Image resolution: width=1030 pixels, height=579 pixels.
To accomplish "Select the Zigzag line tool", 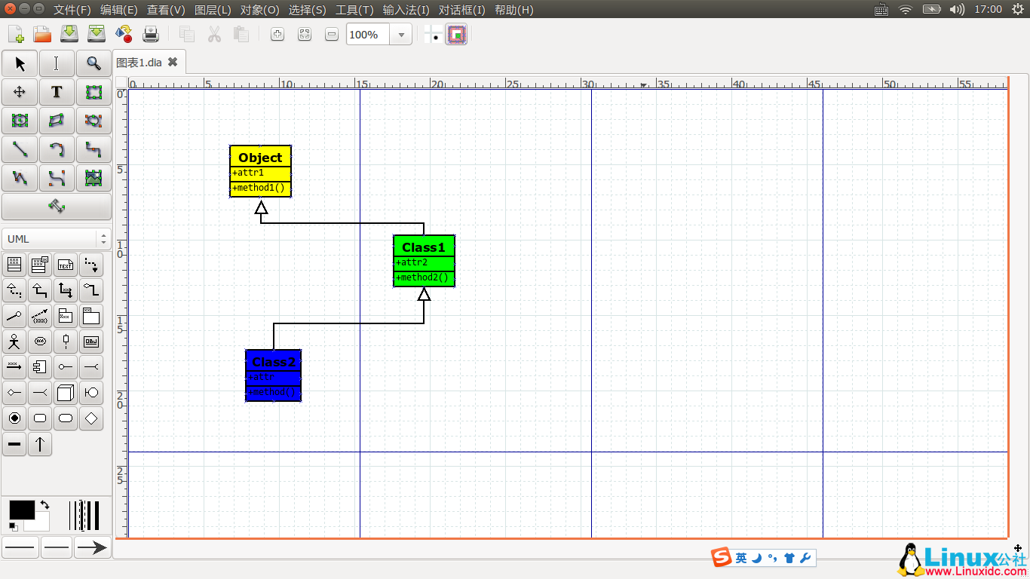I will [x=93, y=149].
